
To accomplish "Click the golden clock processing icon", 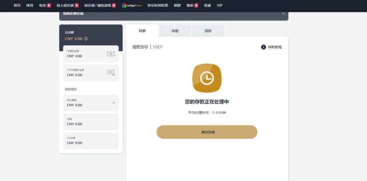I will (x=207, y=78).
